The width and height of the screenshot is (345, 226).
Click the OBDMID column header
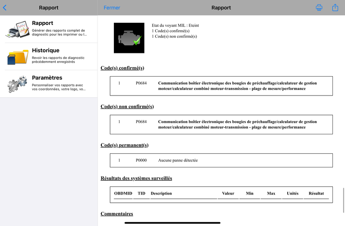pyautogui.click(x=123, y=194)
